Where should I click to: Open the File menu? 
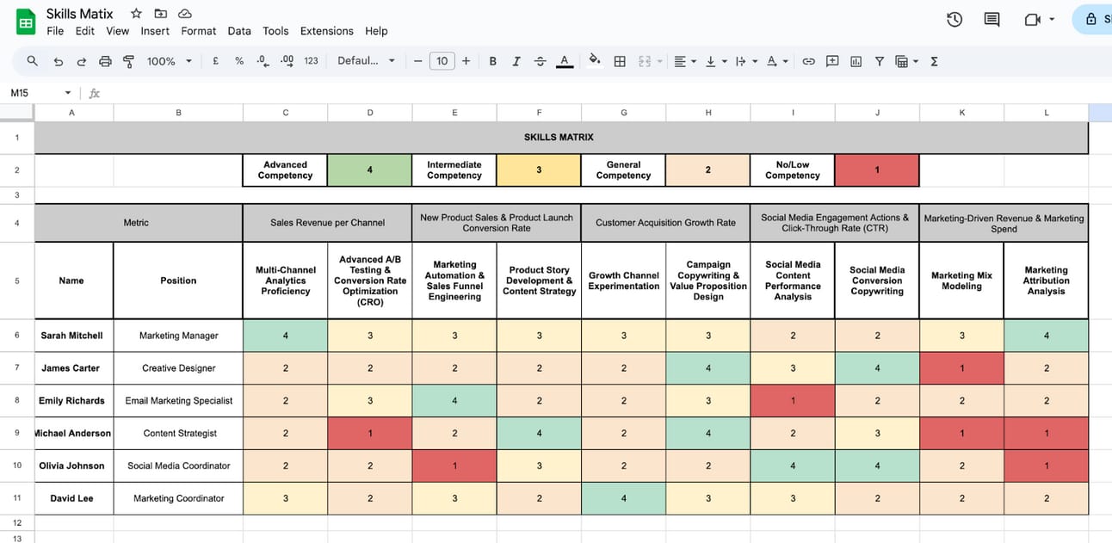(x=55, y=31)
